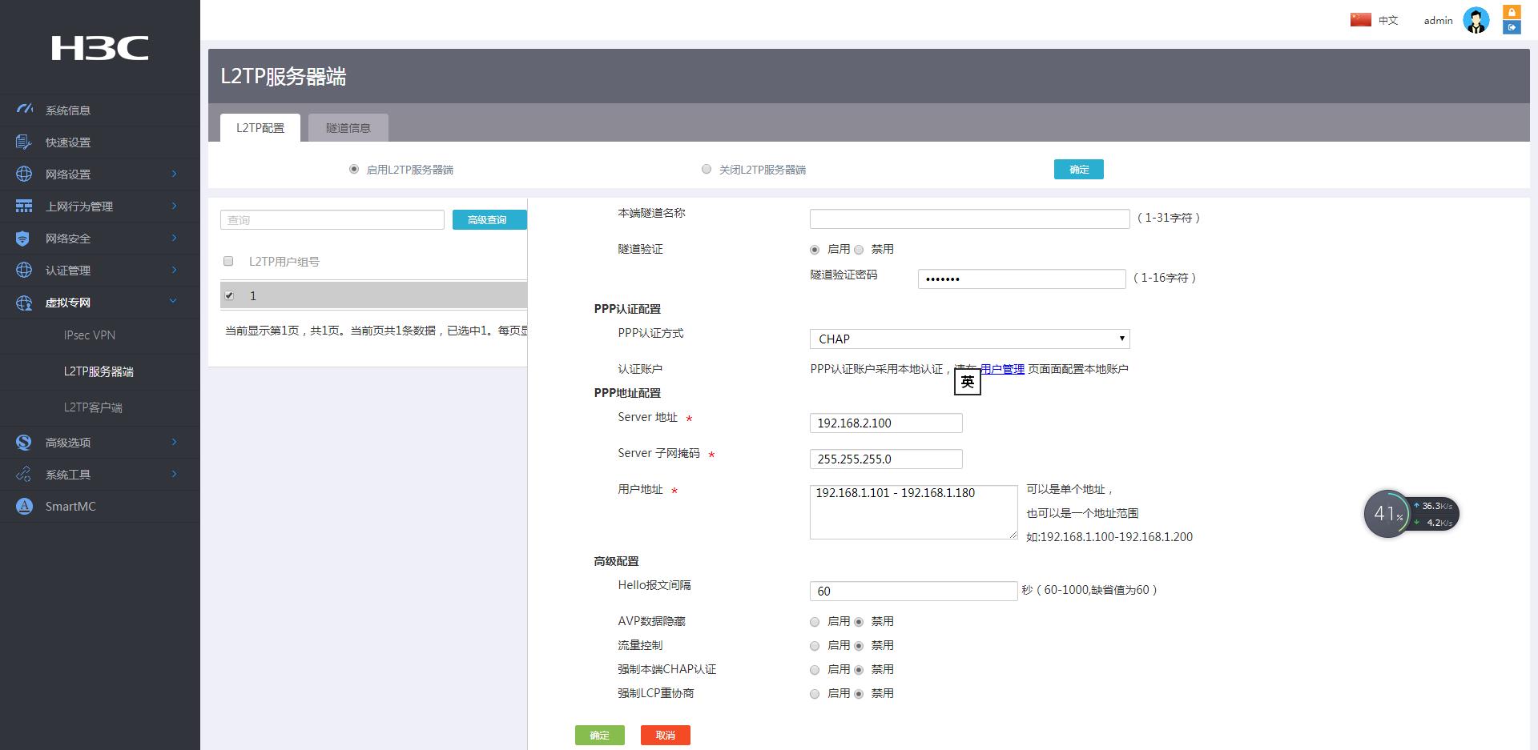Open the L2TP客户端 submenu item
This screenshot has height=750, width=1538.
93,407
